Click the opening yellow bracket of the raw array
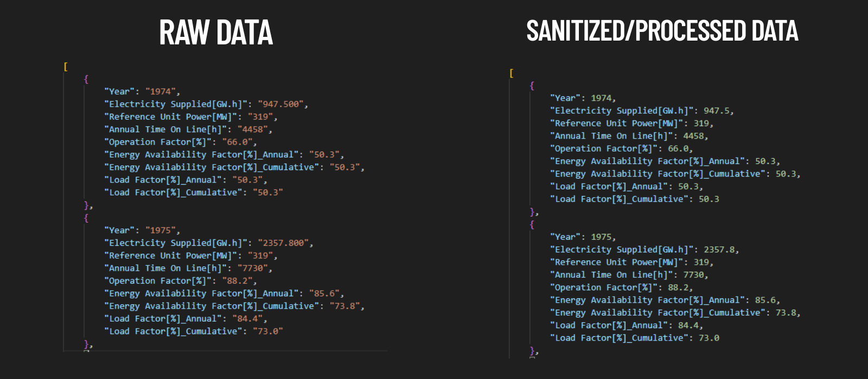 click(x=66, y=67)
